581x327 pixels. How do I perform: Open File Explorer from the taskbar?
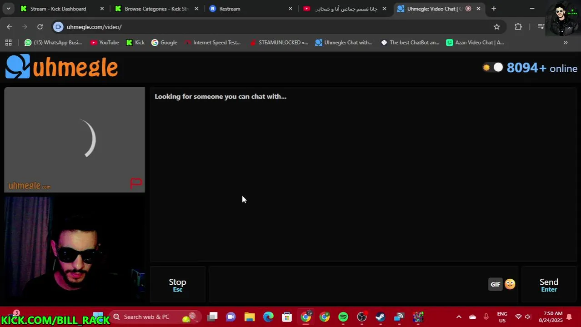pyautogui.click(x=250, y=317)
